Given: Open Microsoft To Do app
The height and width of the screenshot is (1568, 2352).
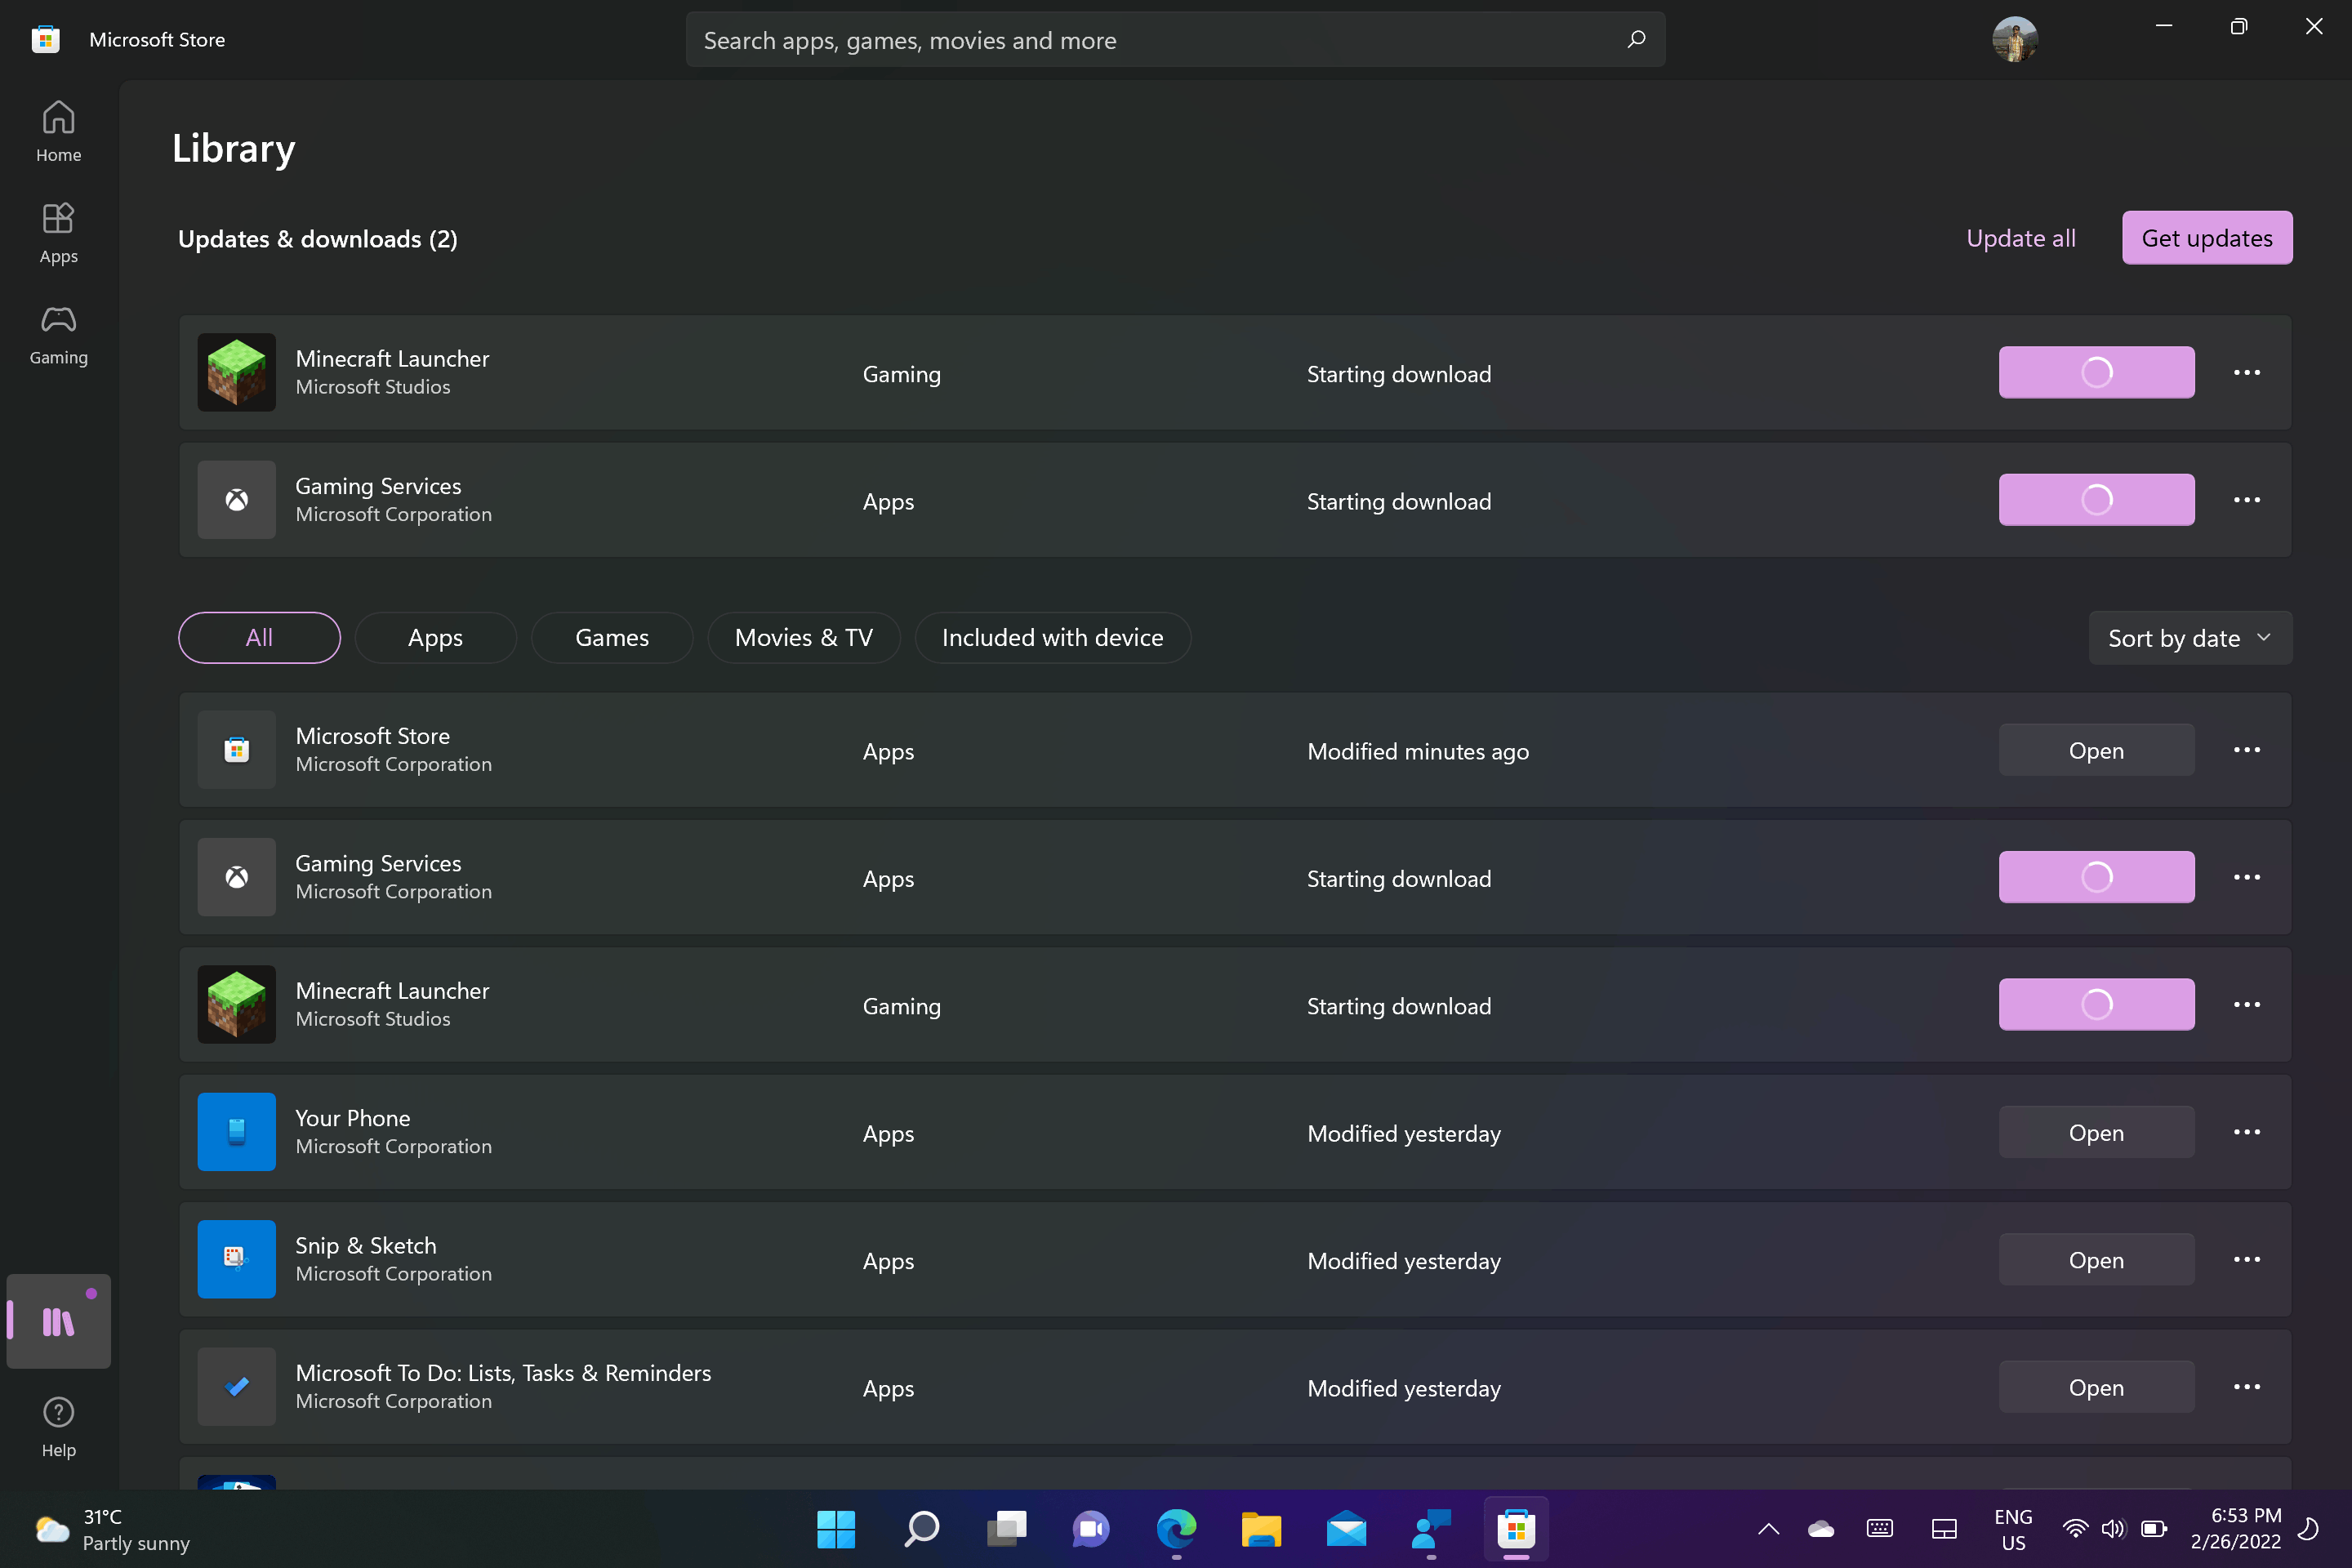Looking at the screenshot, I should coord(2096,1386).
